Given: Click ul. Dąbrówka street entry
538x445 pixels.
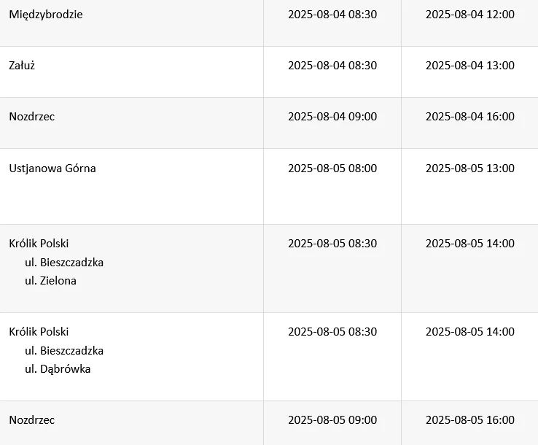Looking at the screenshot, I should (x=58, y=369).
